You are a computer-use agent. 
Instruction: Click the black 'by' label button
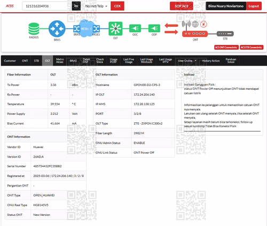click(76, 6)
